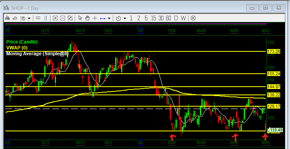Viewport: 290px width, 149px height.
Task: Click the VWAP (0) legend label
Action: tap(17, 48)
